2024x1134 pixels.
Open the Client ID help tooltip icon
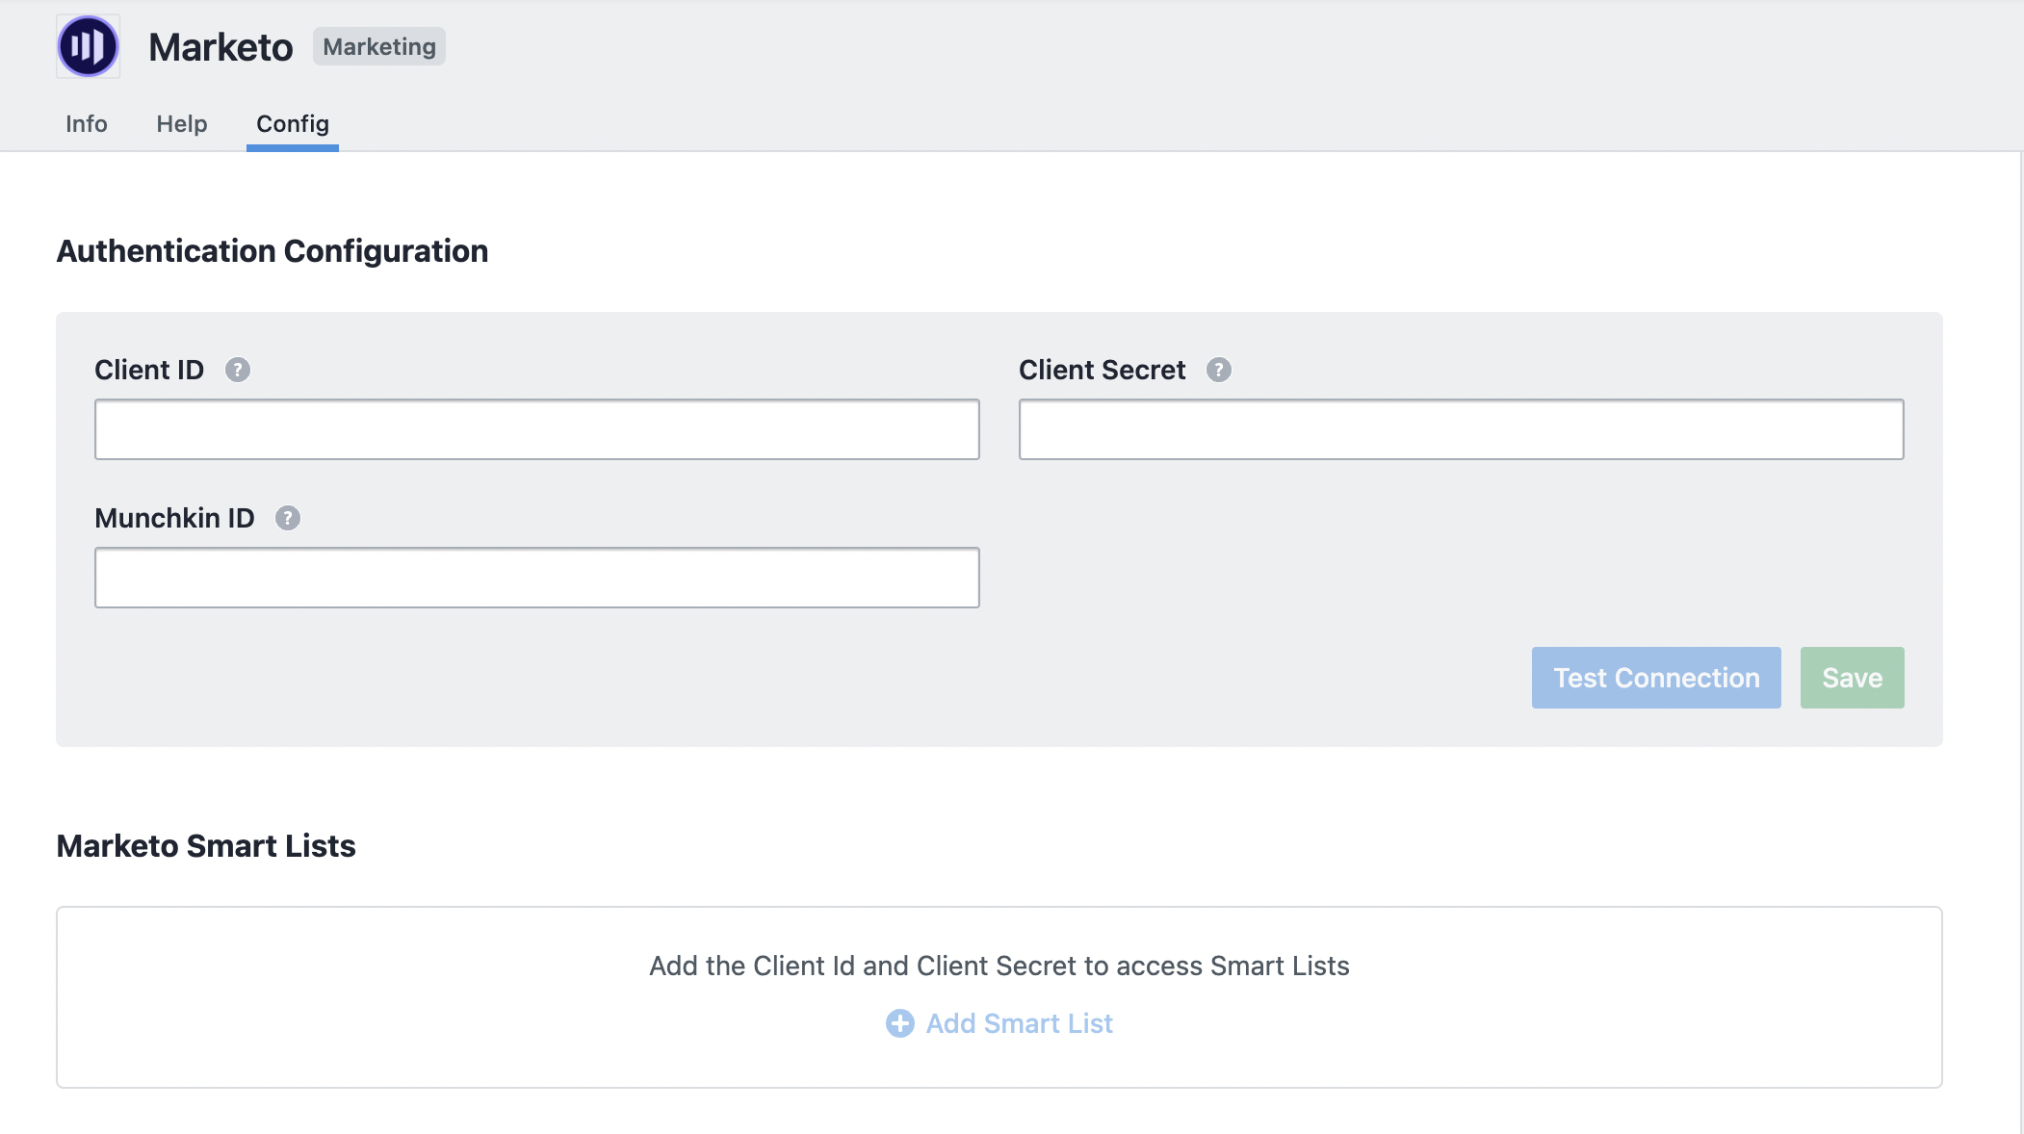click(238, 370)
